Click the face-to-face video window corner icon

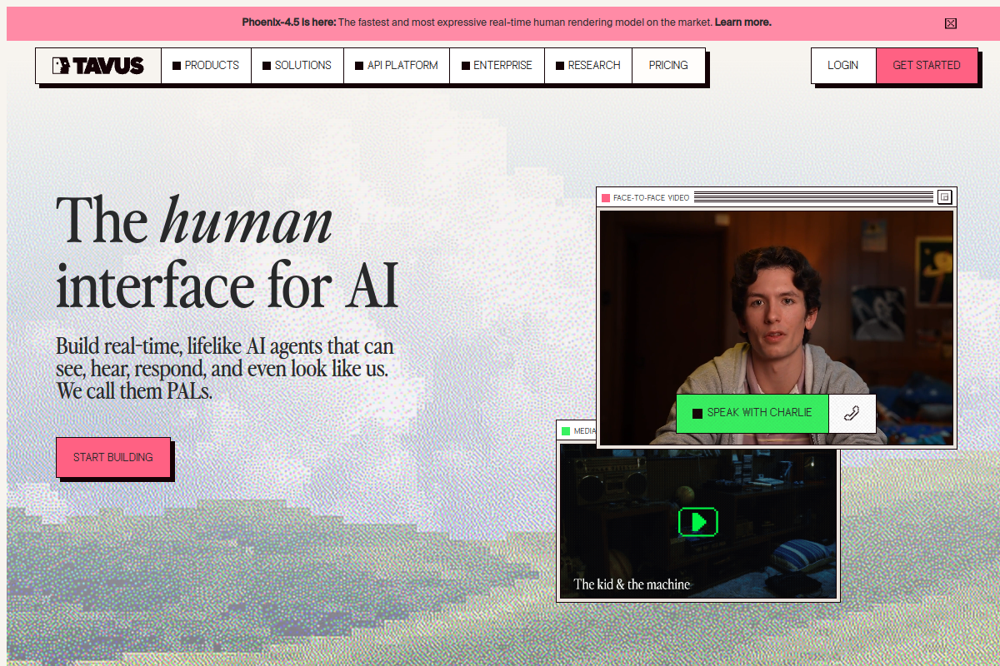[944, 197]
